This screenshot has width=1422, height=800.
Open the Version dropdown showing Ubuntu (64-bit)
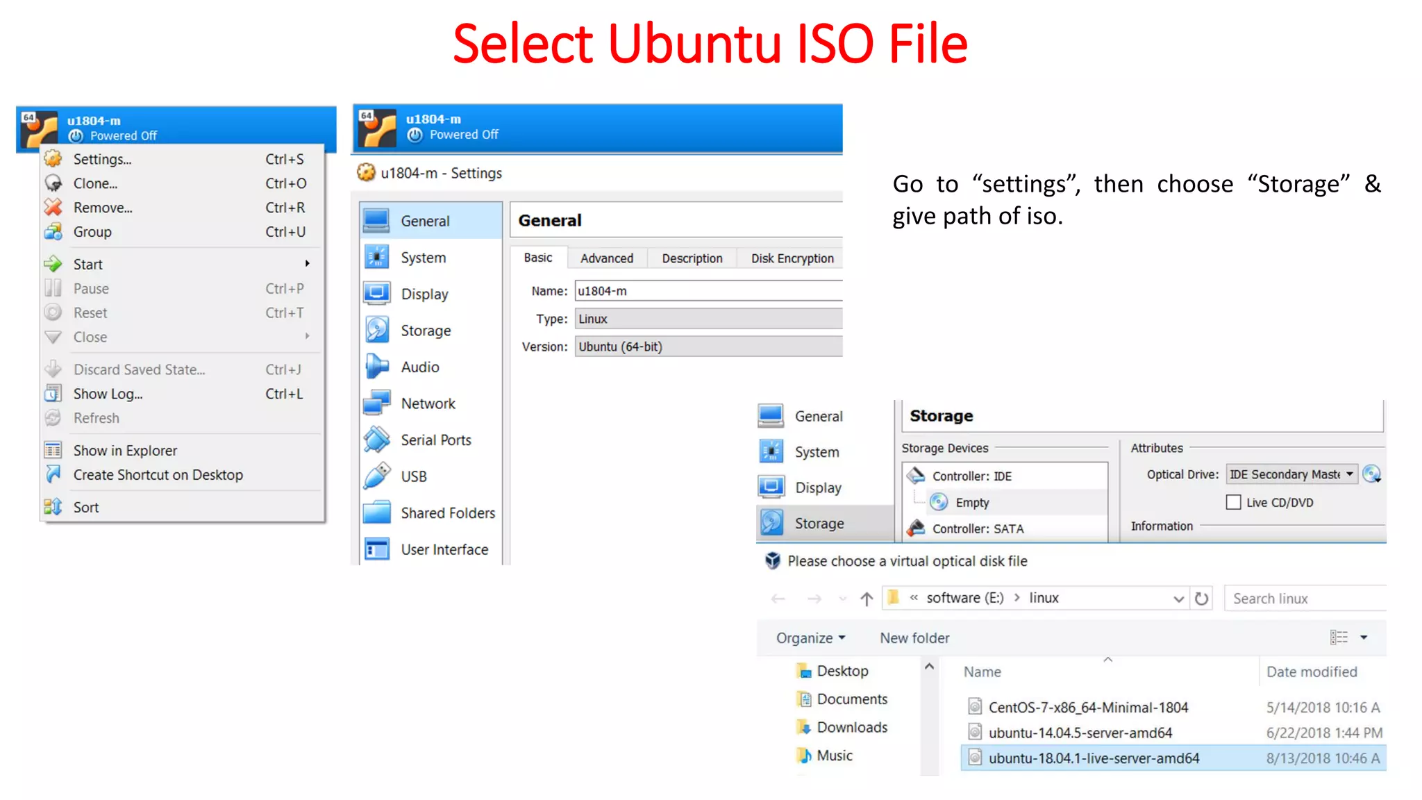click(708, 347)
